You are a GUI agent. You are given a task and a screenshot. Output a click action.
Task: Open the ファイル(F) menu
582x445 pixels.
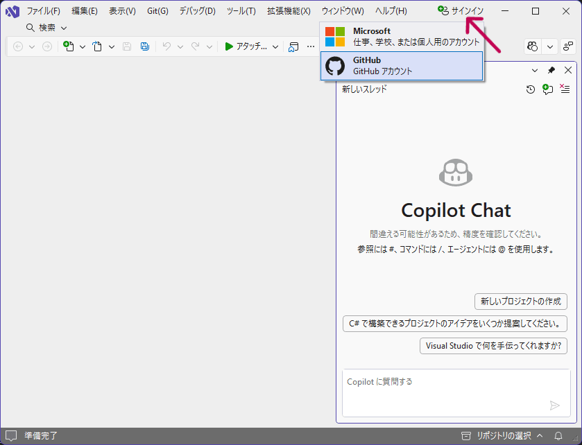pos(44,11)
